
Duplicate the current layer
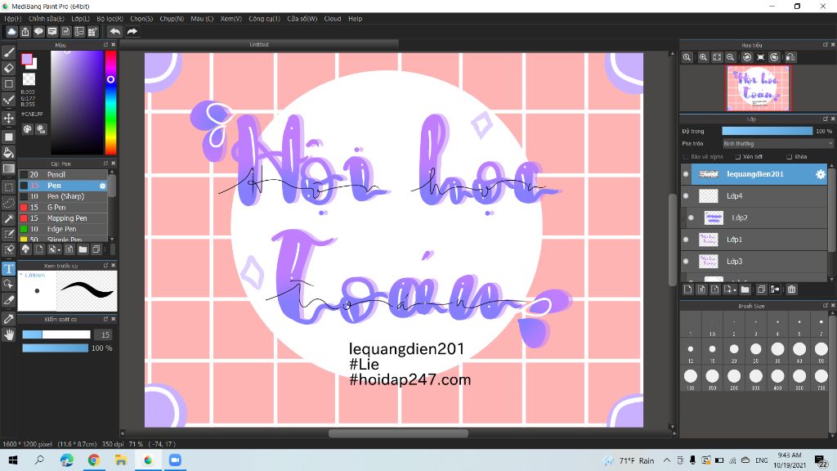(761, 289)
